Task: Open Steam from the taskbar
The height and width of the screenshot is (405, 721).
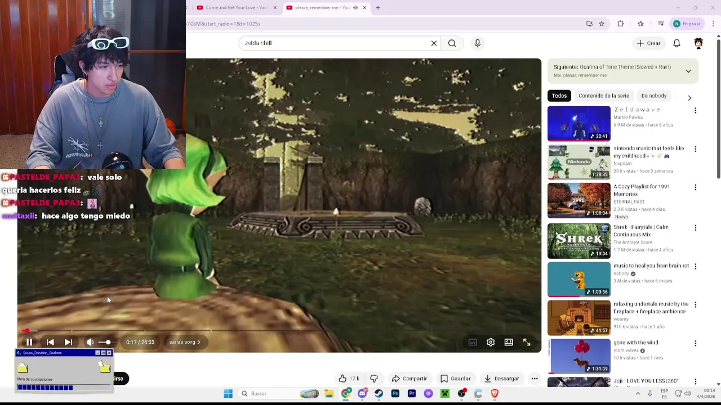Action: tap(379, 394)
